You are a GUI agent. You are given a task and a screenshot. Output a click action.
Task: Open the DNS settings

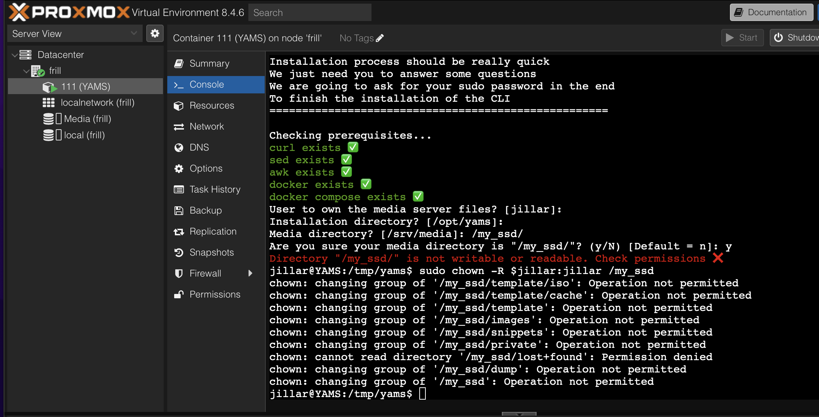(x=216, y=148)
